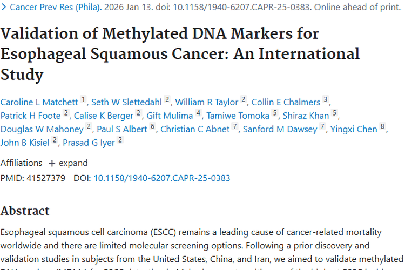
Task: Click affiliation superscript 4 after Gift Mulima
Action: [199, 113]
